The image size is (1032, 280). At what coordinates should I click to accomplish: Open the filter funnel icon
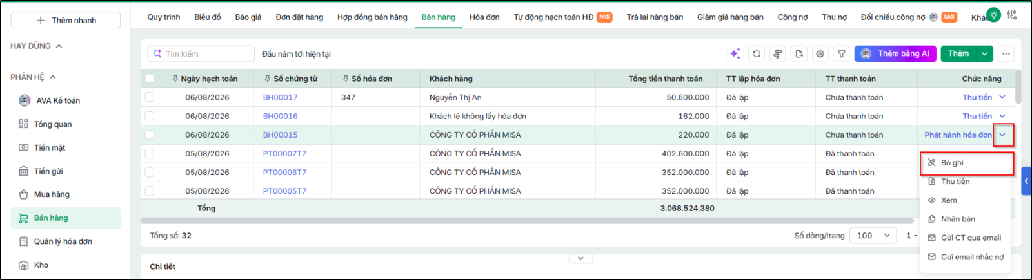pos(842,54)
